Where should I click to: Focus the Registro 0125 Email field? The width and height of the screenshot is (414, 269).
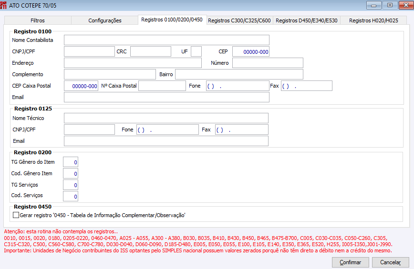pos(166,141)
